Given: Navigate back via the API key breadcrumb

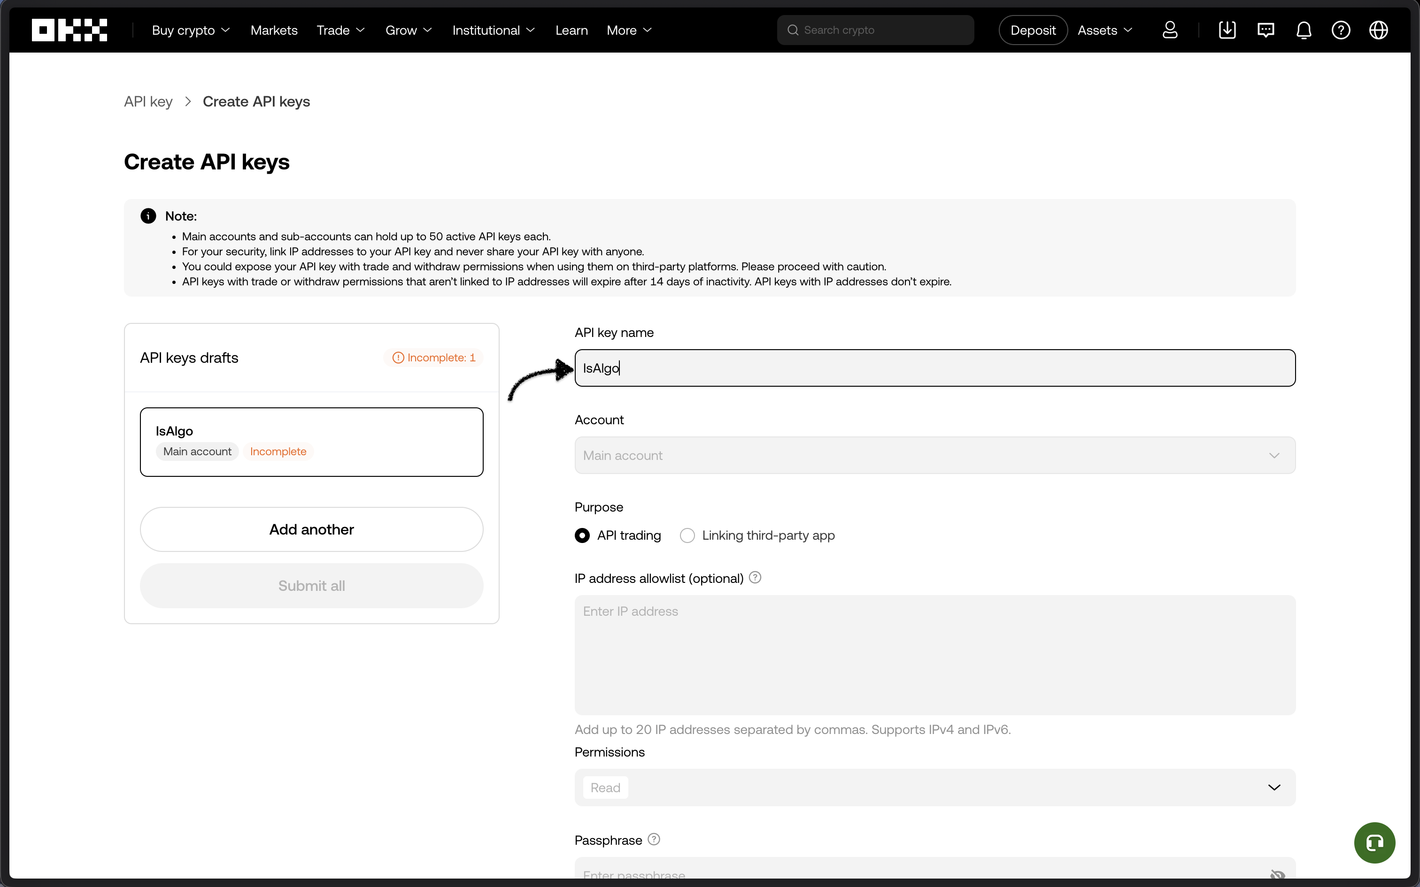Looking at the screenshot, I should pos(148,101).
